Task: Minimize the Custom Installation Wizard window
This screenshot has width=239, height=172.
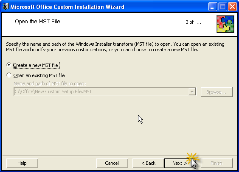Action: pyautogui.click(x=213, y=7)
